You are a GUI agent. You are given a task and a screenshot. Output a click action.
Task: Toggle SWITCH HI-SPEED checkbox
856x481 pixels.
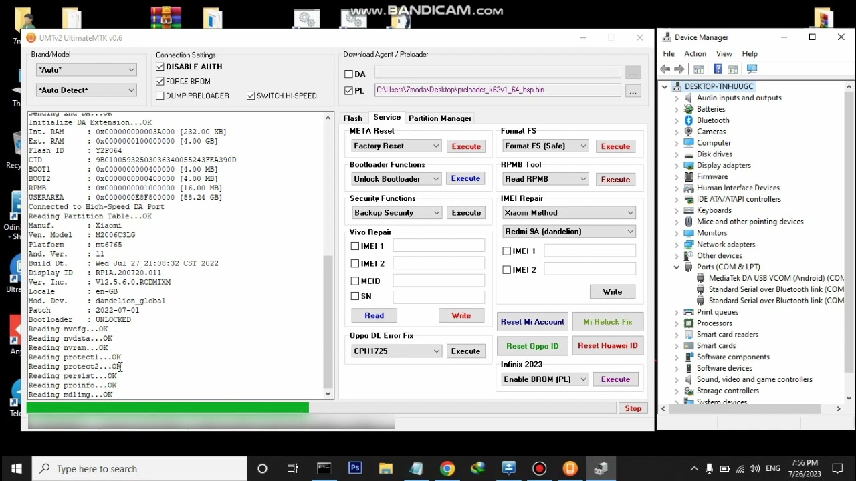251,96
